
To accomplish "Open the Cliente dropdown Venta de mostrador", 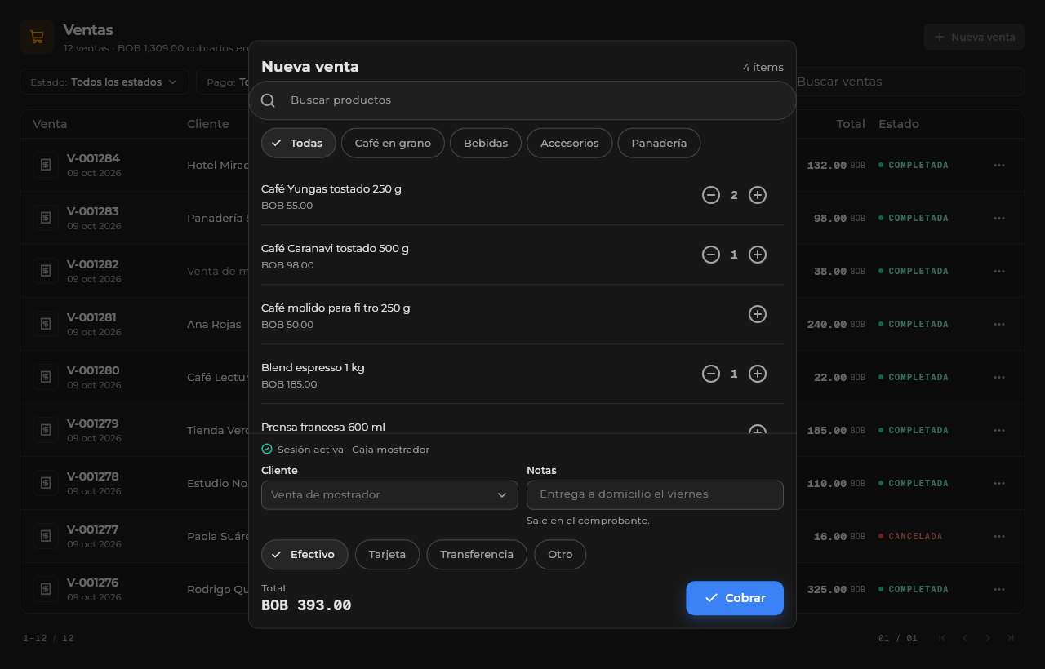I will [389, 495].
